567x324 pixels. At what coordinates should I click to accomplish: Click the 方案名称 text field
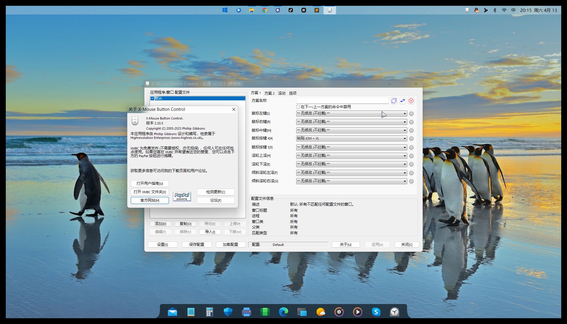tap(342, 100)
